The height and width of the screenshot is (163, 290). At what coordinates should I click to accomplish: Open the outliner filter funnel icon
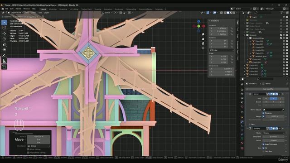click(282, 13)
